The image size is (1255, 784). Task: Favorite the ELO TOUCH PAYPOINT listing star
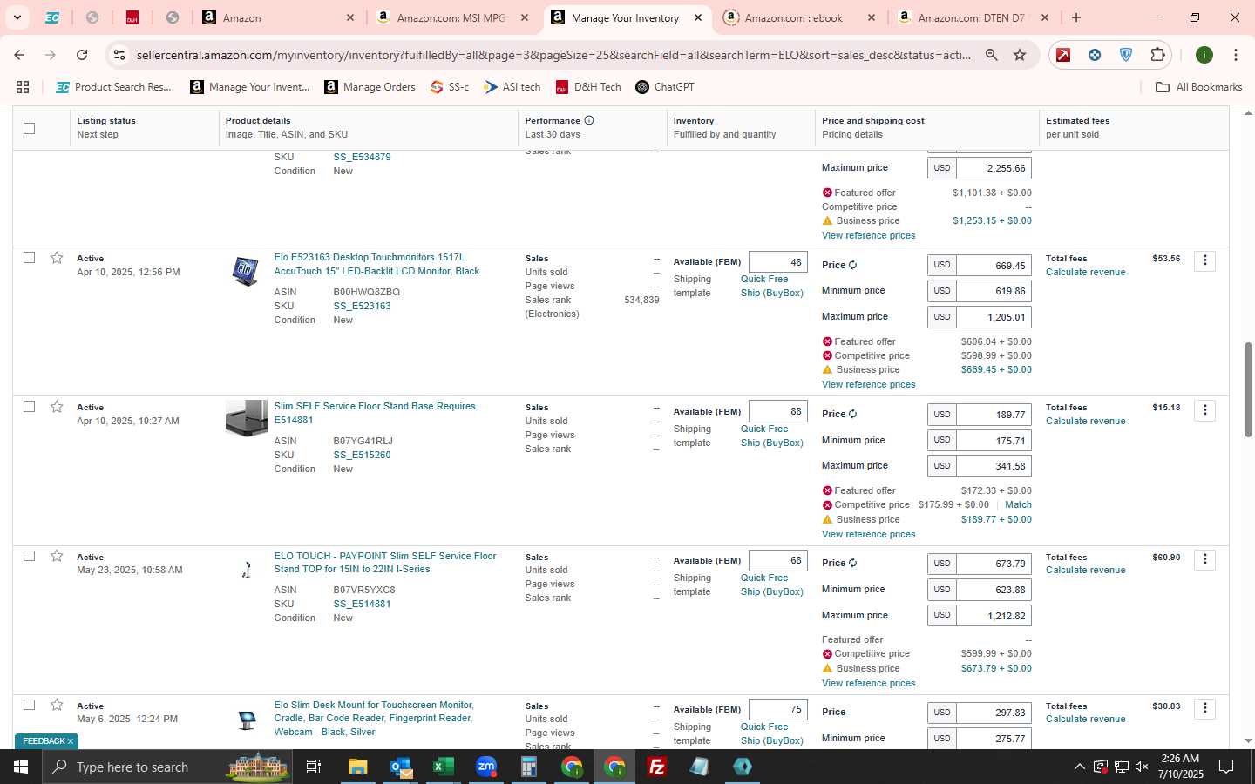57,556
